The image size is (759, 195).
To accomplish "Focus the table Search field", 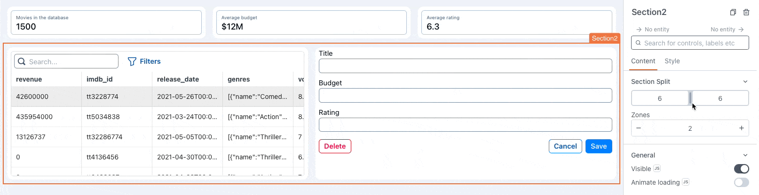I will pyautogui.click(x=66, y=61).
